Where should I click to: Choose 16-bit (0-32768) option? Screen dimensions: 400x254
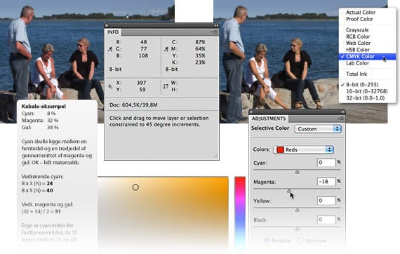(366, 91)
